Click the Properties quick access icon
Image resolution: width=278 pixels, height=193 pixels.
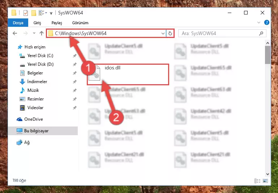(26, 13)
